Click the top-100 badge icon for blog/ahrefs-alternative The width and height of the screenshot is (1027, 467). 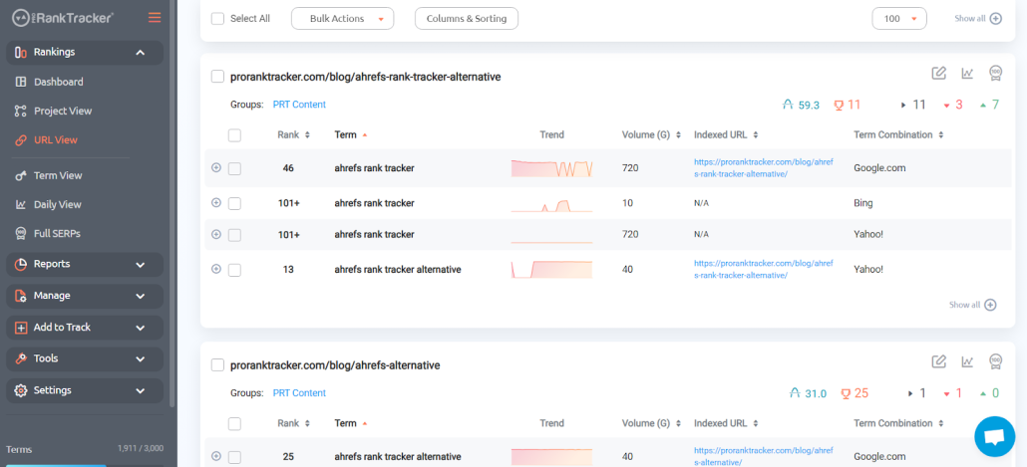[995, 361]
